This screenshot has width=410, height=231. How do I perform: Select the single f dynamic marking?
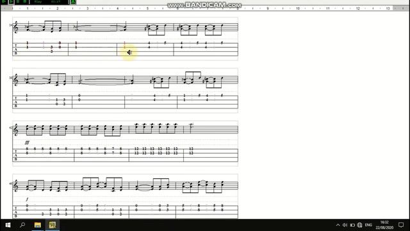tap(27, 200)
